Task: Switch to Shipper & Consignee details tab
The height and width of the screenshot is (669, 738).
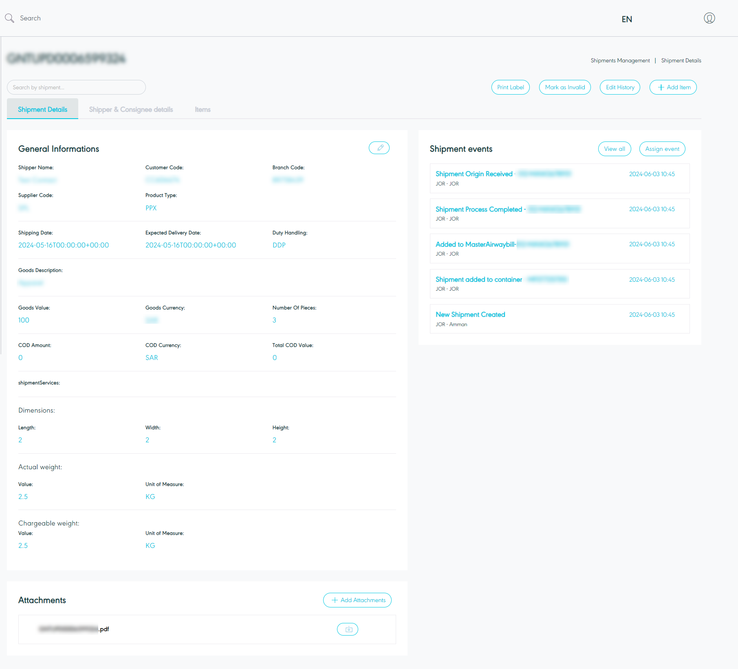Action: click(131, 110)
